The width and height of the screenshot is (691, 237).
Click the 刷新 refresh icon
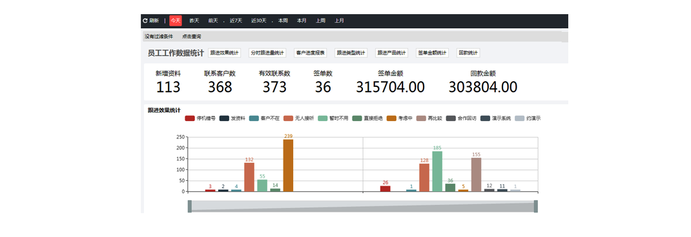145,21
